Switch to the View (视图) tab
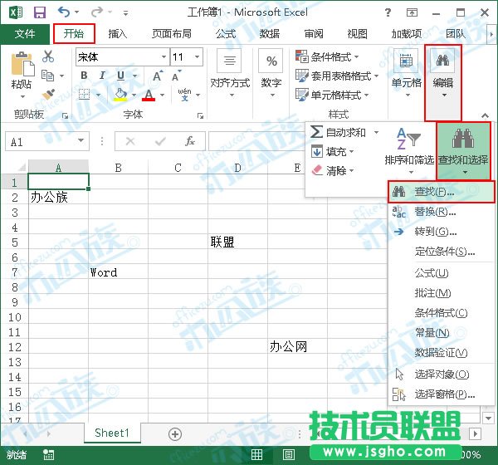The width and height of the screenshot is (498, 465). click(357, 34)
